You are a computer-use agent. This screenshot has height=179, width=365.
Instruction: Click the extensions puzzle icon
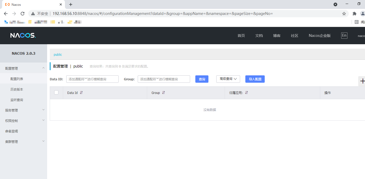(354, 13)
